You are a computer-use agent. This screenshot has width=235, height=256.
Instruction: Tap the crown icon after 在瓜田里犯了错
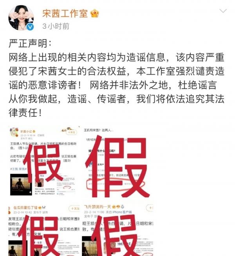[x=40, y=208]
